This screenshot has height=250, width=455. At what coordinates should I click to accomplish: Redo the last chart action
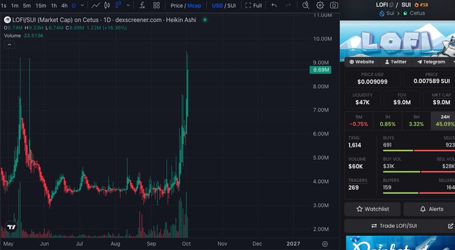(288, 5)
